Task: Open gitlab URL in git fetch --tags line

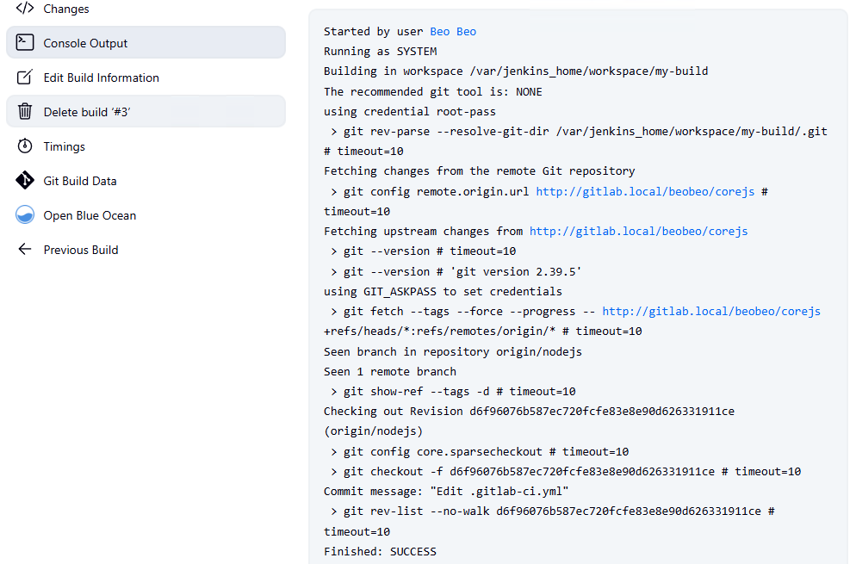Action: [x=710, y=311]
